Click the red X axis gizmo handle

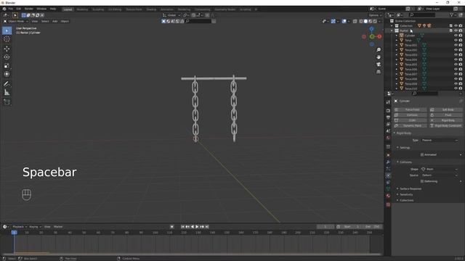tap(379, 36)
